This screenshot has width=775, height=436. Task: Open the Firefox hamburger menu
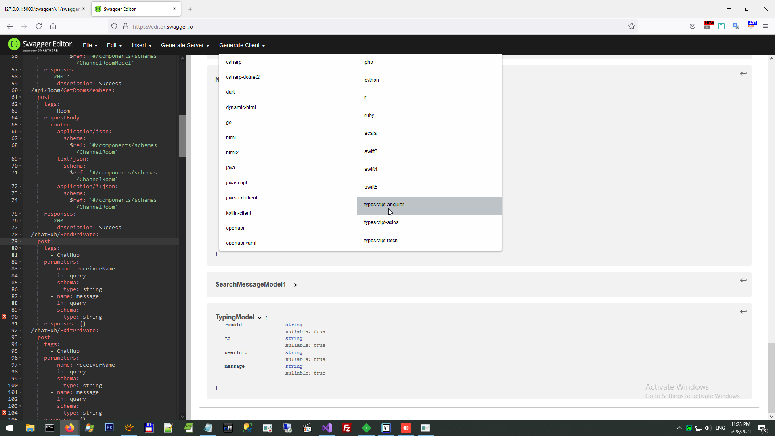[766, 26]
